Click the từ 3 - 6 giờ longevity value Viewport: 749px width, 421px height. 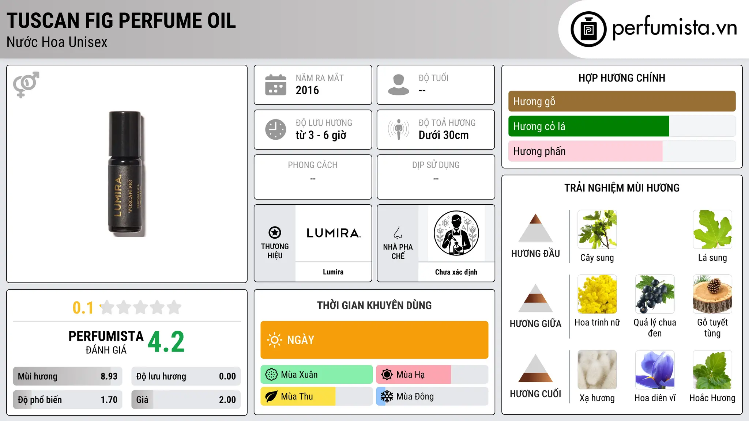tap(321, 135)
